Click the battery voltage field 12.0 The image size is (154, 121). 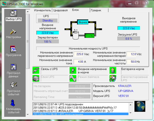click(131, 54)
